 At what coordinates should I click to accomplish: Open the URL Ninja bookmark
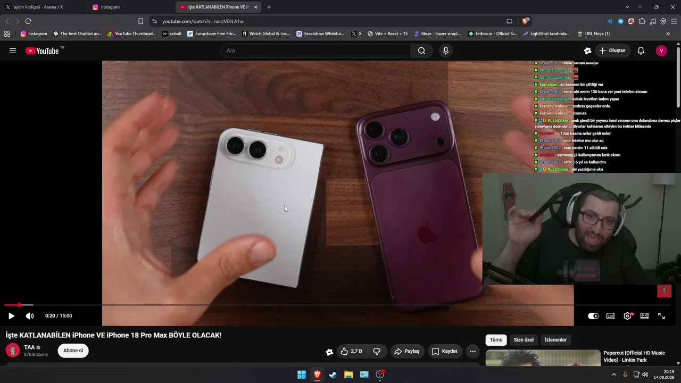(593, 34)
